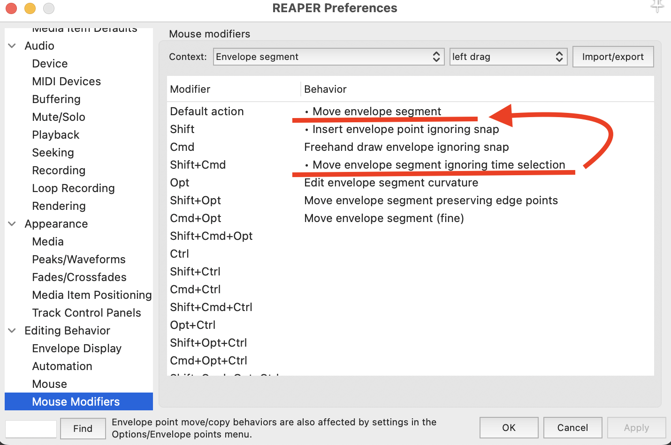The width and height of the screenshot is (671, 445).
Task: Select the Shift+Cmd modifier row
Action: (198, 165)
